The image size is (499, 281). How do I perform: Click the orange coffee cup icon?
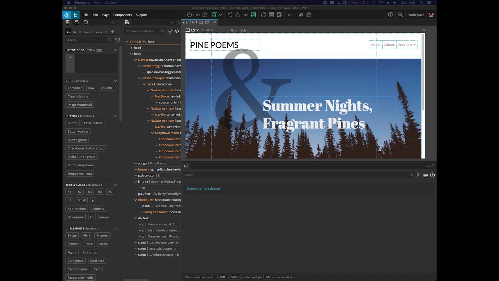click(x=431, y=15)
